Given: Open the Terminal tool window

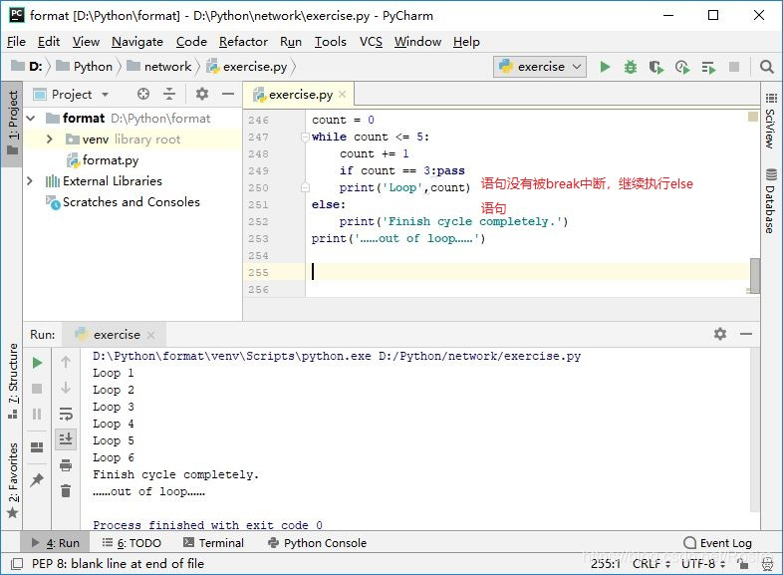Looking at the screenshot, I should tap(214, 543).
